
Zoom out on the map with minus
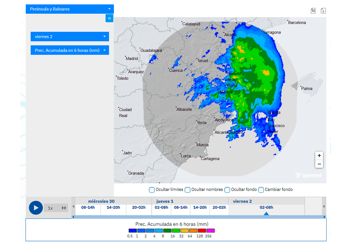pyautogui.click(x=319, y=164)
